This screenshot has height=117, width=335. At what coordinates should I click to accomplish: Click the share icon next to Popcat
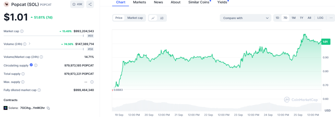coord(90,4)
